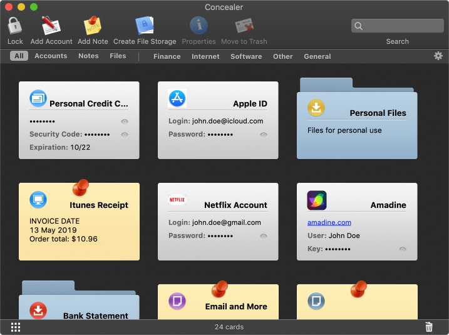
Task: Filter by Internet category
Action: pyautogui.click(x=205, y=56)
